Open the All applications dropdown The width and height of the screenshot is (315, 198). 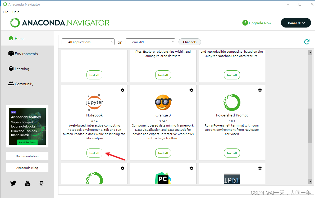88,42
